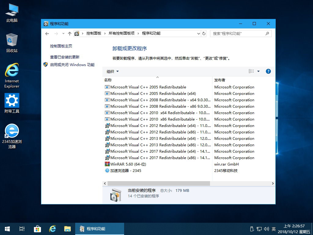
Task: Click the back arrow in the address bar
Action: tap(47, 34)
